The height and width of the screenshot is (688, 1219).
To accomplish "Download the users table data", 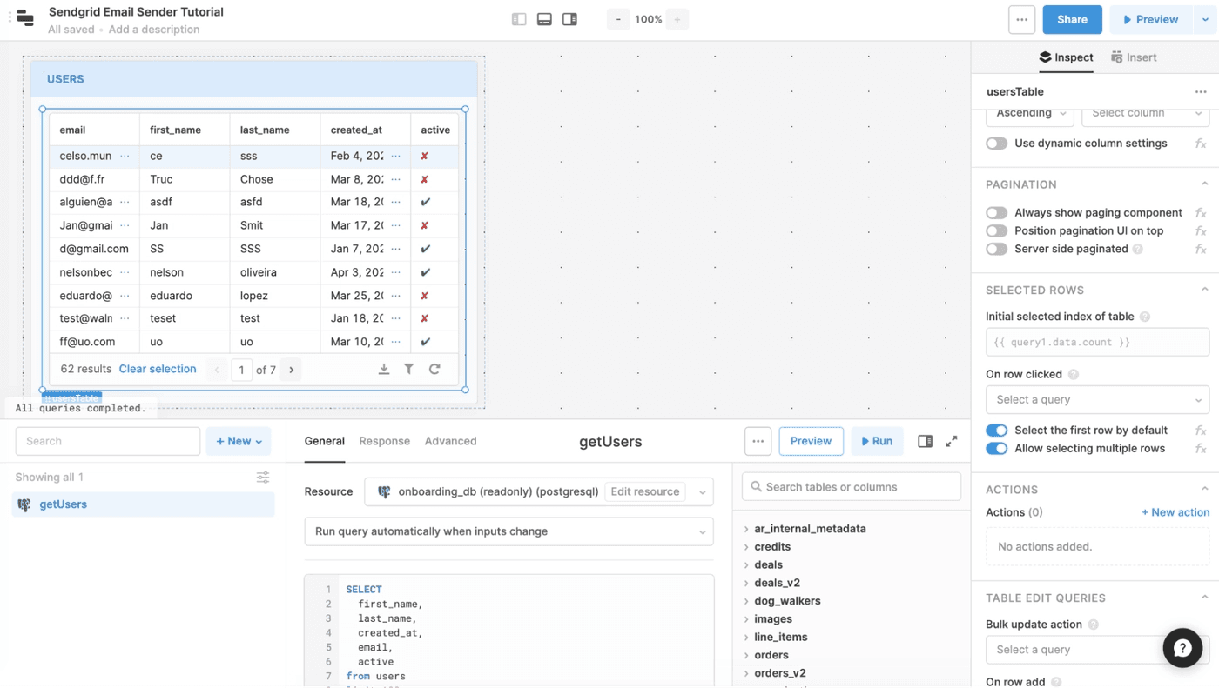I will (x=383, y=370).
